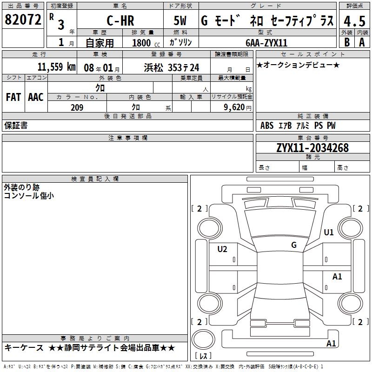The image size is (372, 372).
Task: Select lot number 82072
Action: tap(23, 20)
